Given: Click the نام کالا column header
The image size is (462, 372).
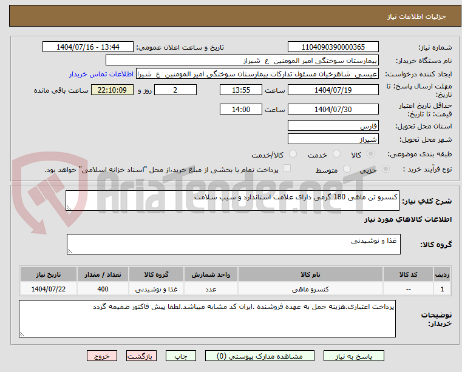Looking at the screenshot, I should [x=310, y=274].
